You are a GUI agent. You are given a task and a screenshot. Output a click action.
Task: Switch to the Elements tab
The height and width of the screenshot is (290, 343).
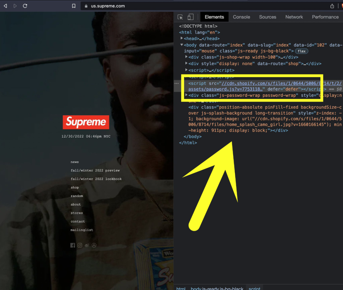tap(214, 17)
